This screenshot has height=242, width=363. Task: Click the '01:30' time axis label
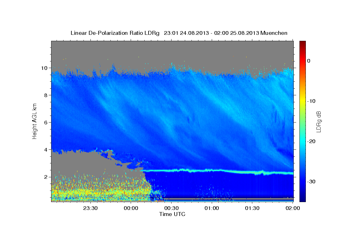[252, 208]
